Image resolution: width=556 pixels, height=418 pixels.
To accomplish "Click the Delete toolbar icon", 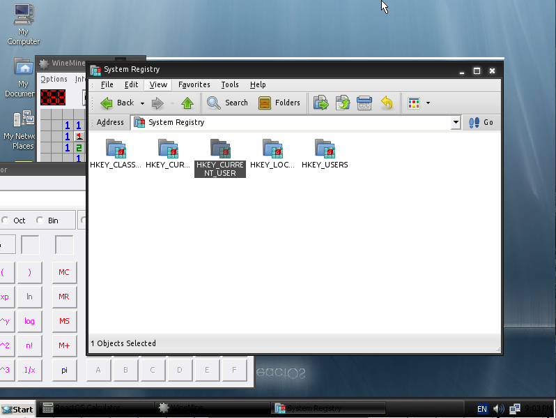I will point(364,103).
